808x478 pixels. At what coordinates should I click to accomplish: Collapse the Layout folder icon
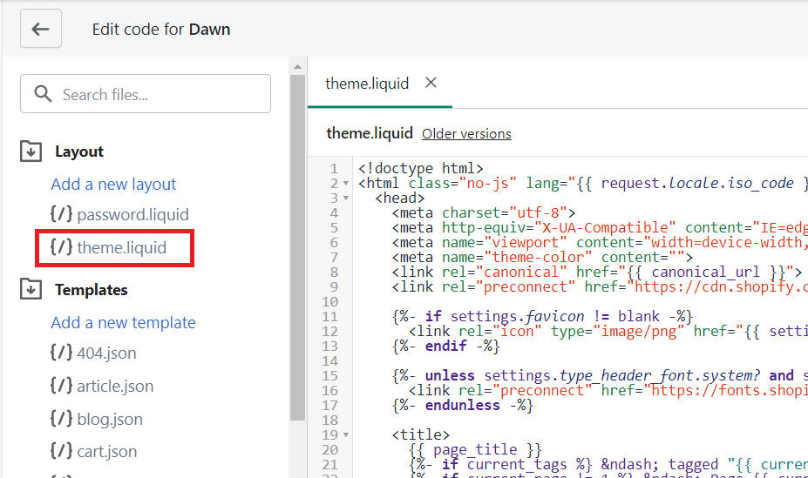point(31,151)
